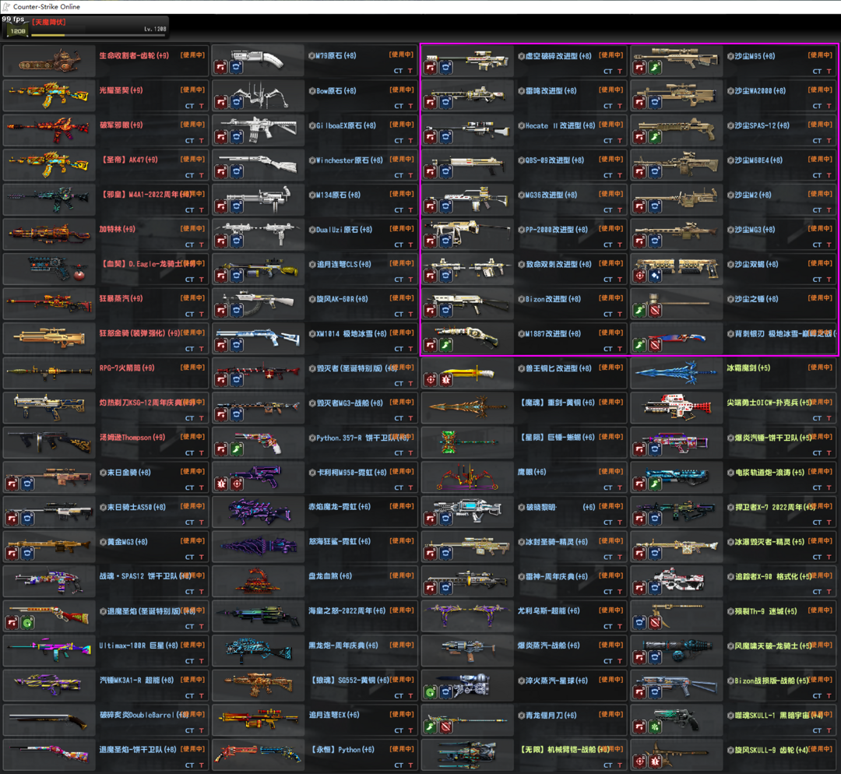841x774 pixels.
Task: Click the level progress bar at top
Action: (x=99, y=35)
